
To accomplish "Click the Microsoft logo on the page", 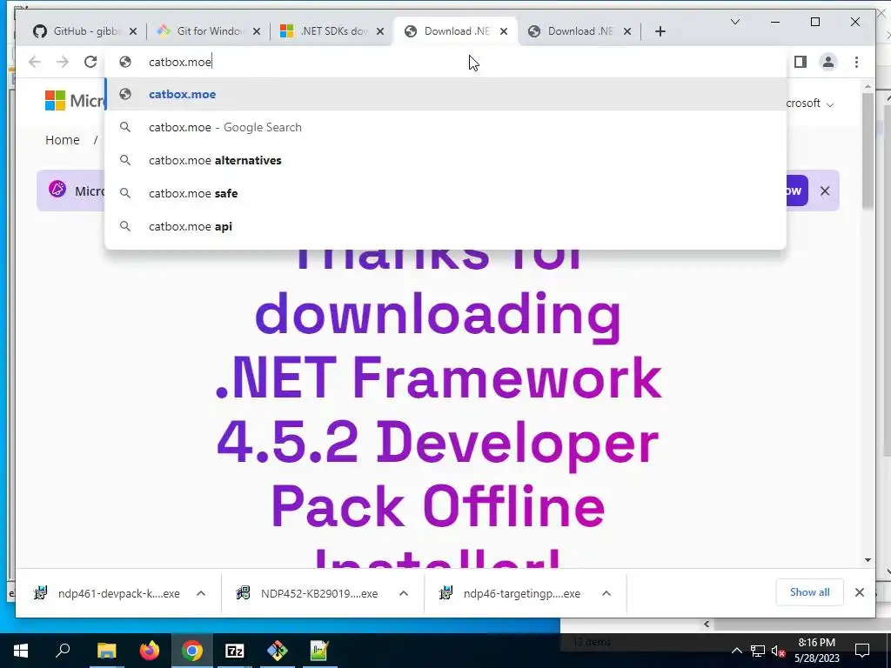I will (x=75, y=101).
